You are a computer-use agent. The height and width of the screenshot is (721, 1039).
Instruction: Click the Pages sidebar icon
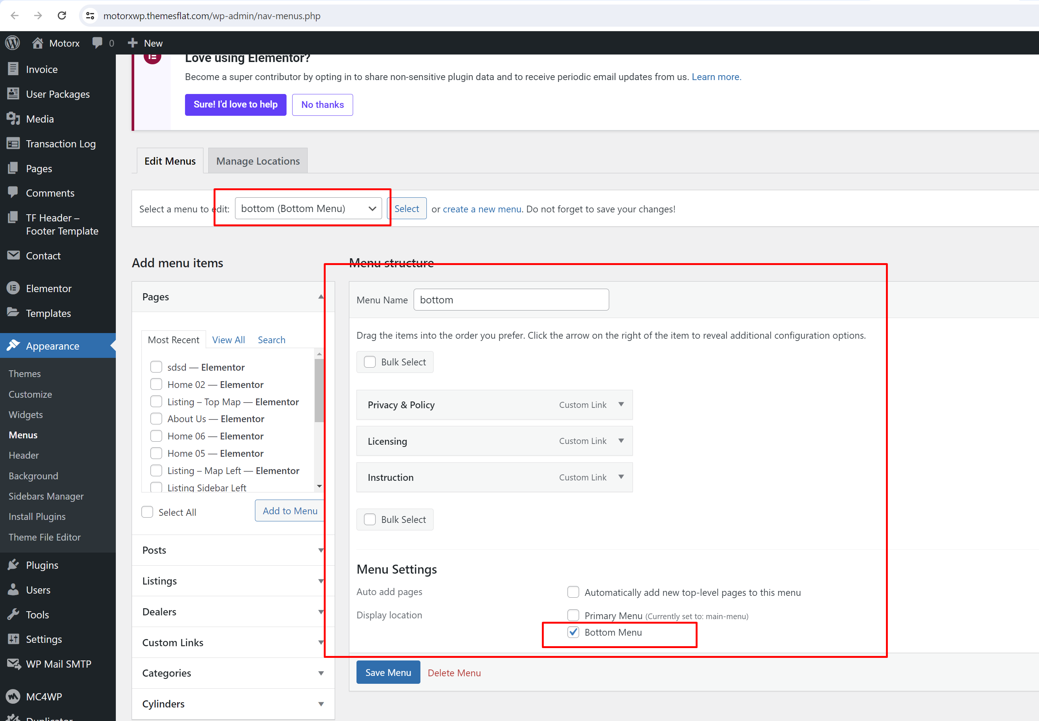(x=13, y=168)
